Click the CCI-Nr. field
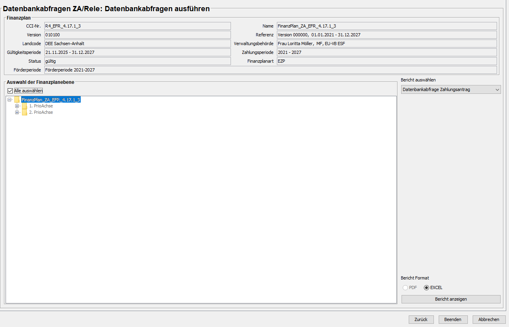The width and height of the screenshot is (509, 327). (137, 26)
